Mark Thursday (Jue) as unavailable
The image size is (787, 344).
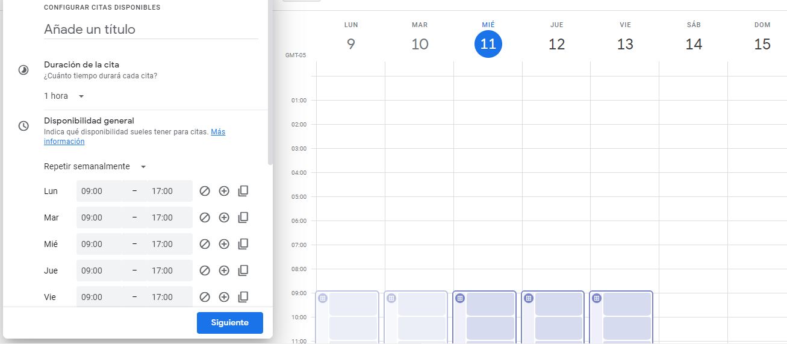click(205, 271)
